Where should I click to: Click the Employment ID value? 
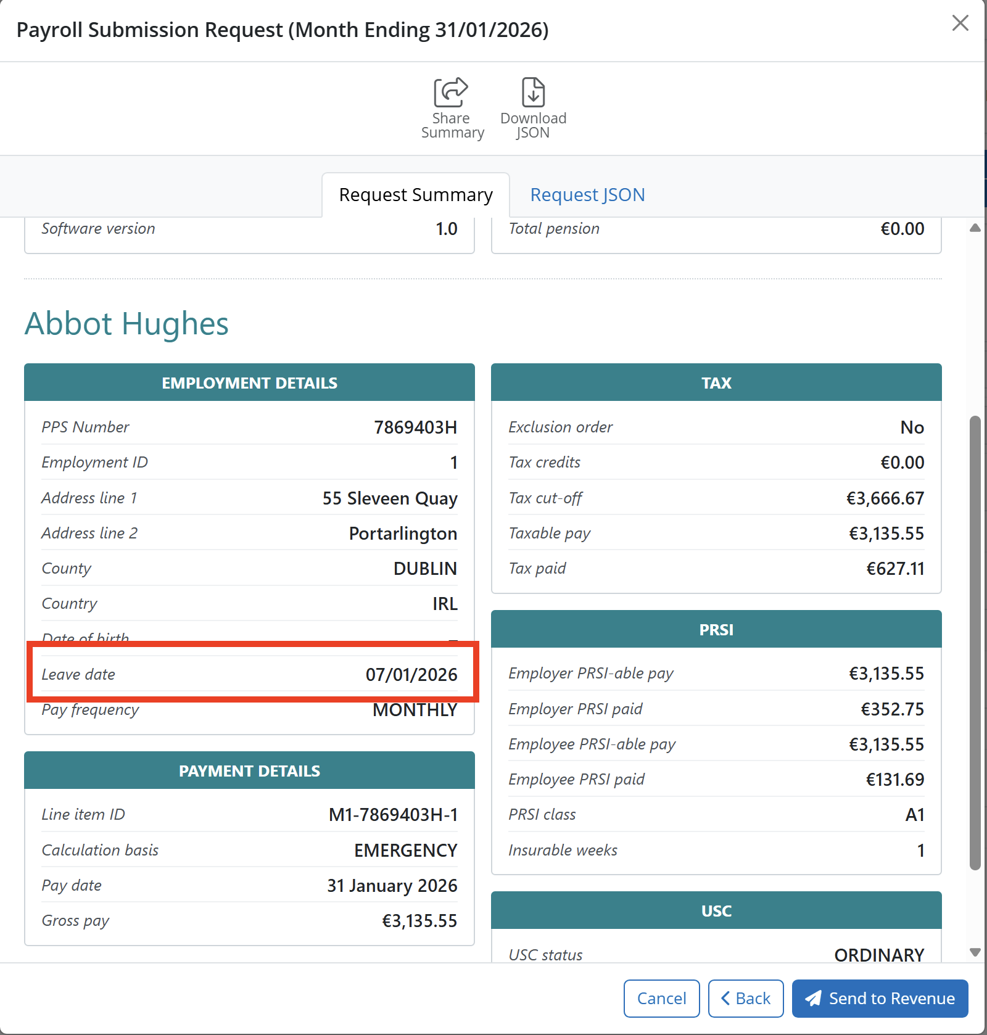pyautogui.click(x=453, y=462)
